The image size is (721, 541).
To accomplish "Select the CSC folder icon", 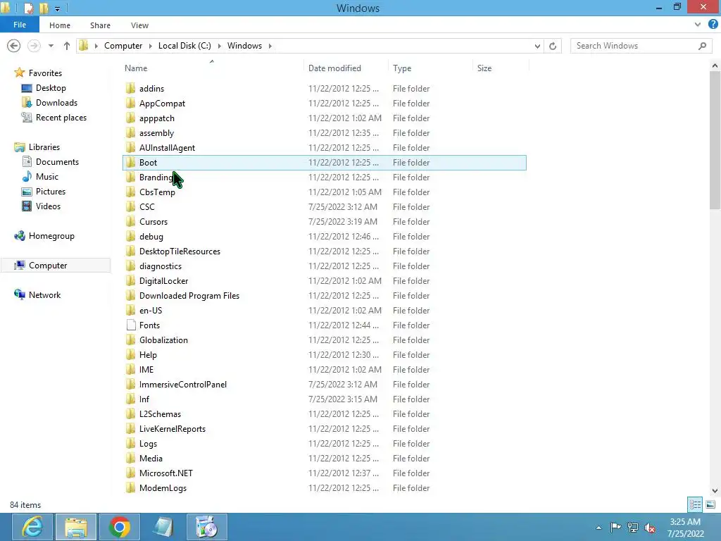I will tap(130, 206).
